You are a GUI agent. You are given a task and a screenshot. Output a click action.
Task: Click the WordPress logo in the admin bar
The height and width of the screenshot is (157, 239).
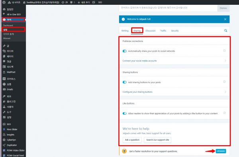tap(4, 2)
